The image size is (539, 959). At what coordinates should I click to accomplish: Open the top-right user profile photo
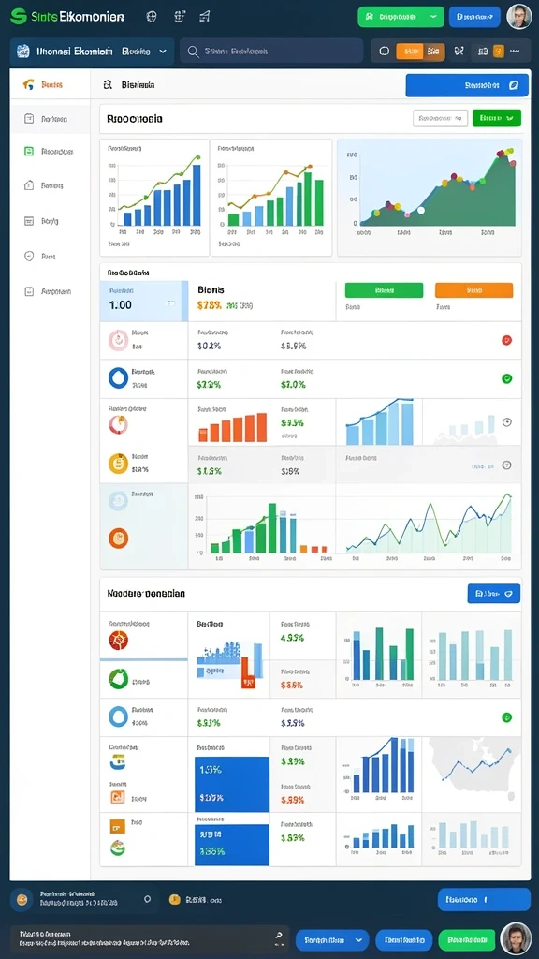tap(518, 17)
